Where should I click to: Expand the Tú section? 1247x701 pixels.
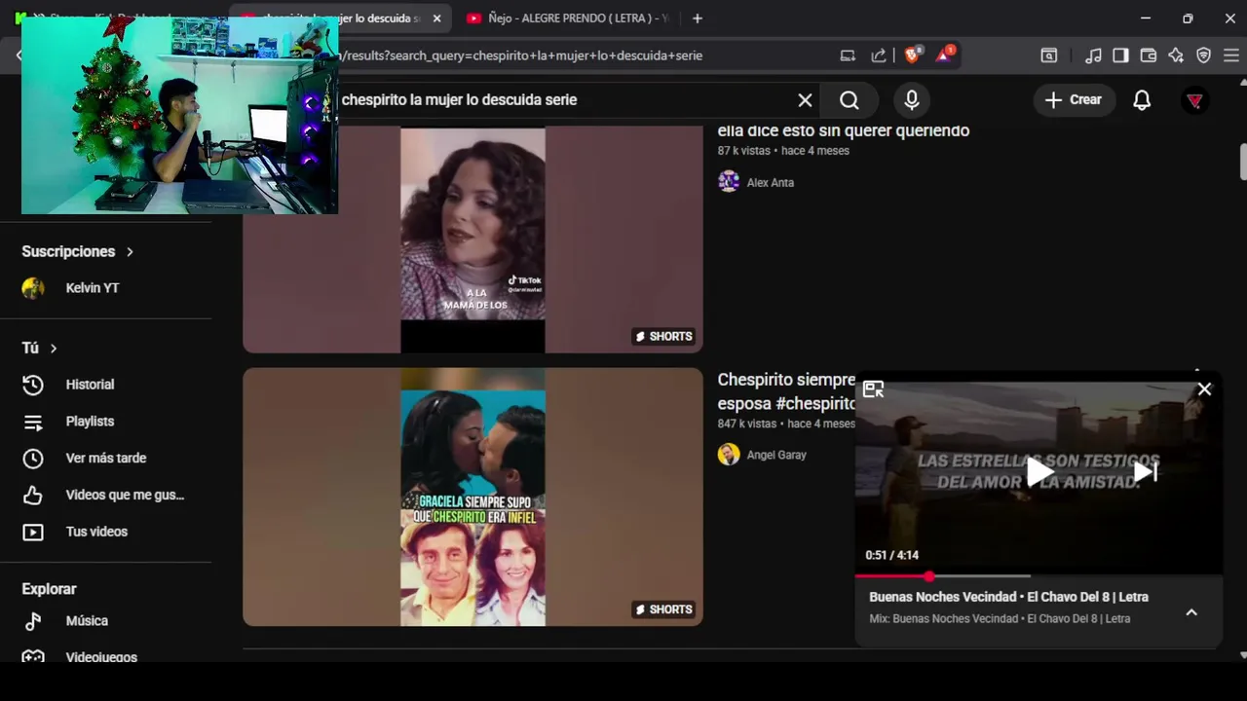40,348
